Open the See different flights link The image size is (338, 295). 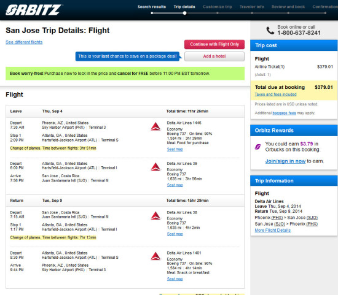tap(24, 42)
